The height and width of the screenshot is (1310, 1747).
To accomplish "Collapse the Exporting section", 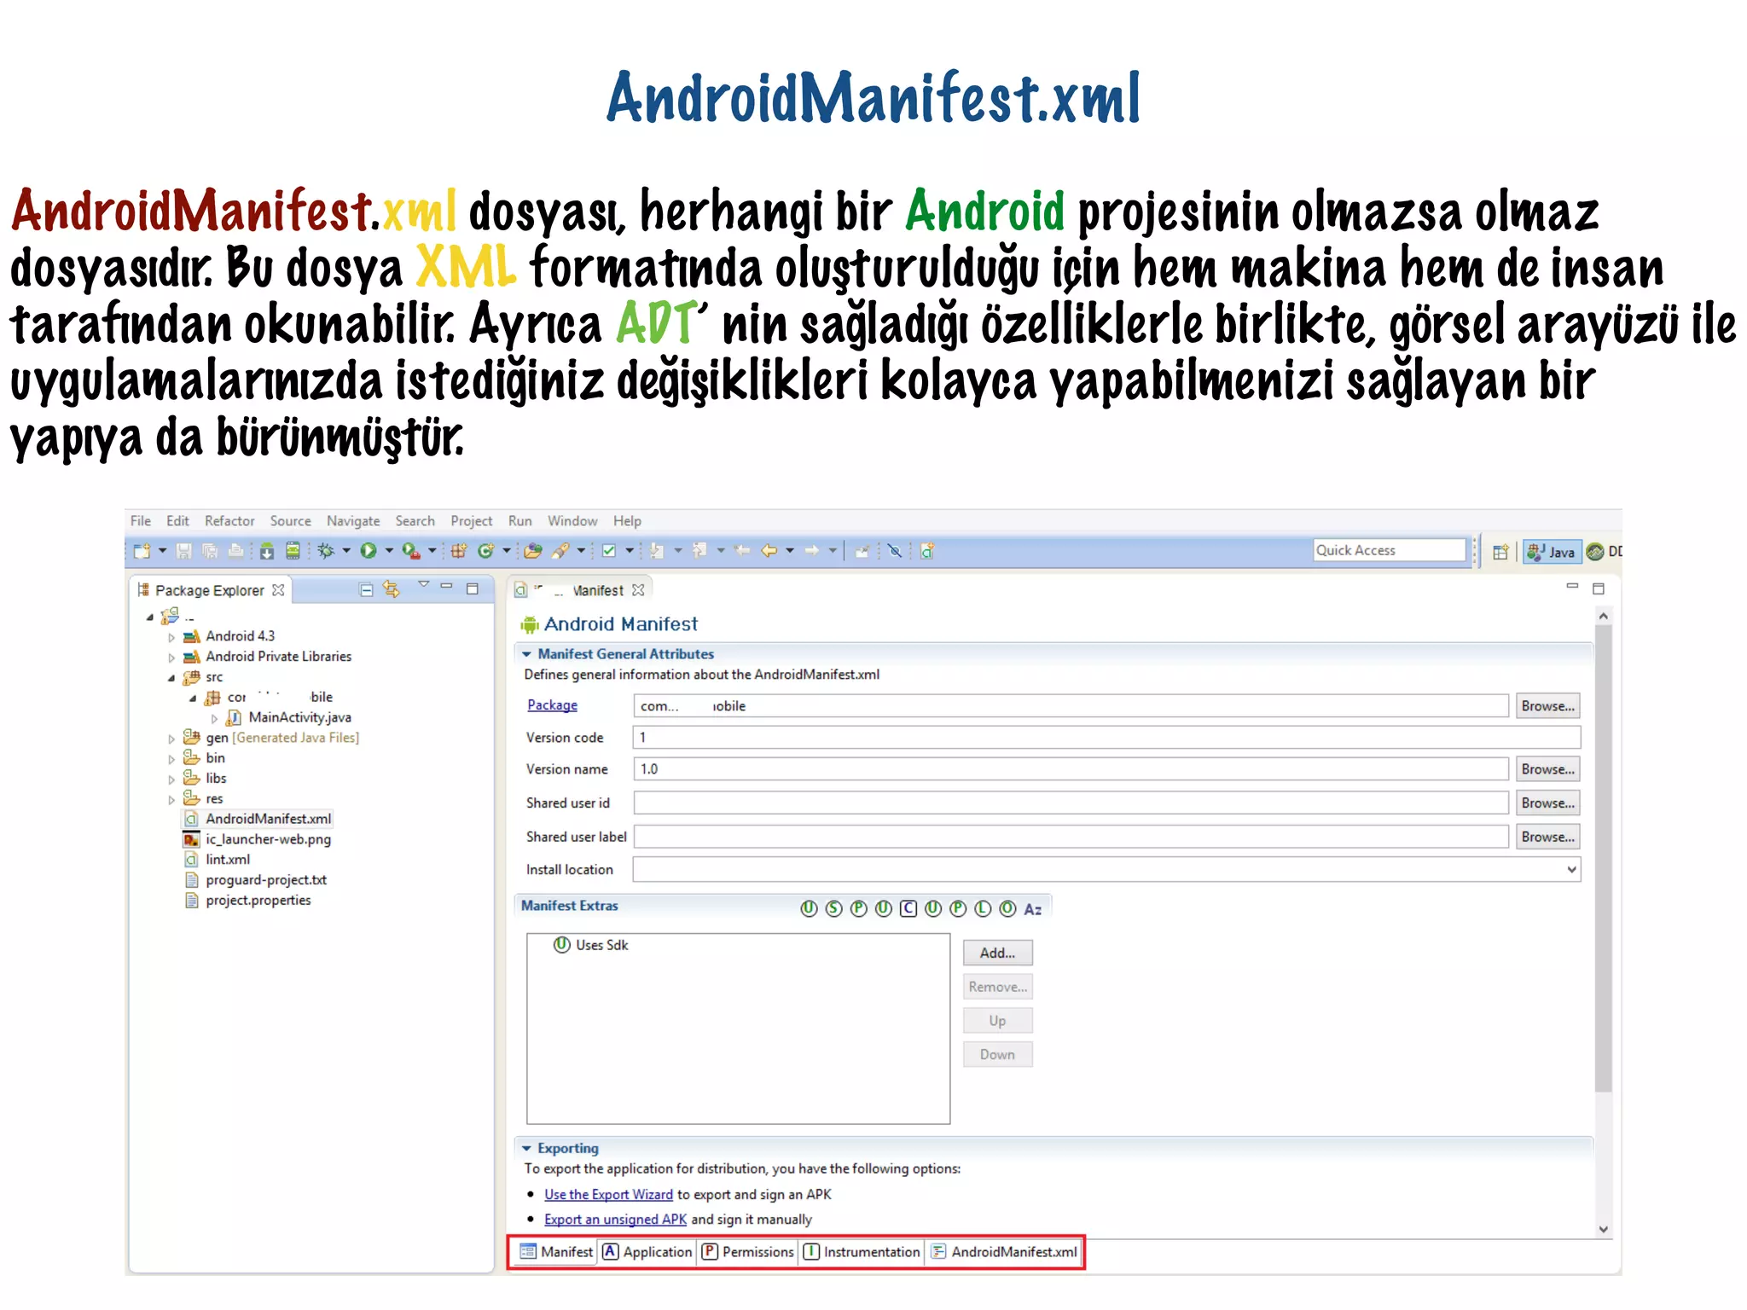I will tap(527, 1149).
